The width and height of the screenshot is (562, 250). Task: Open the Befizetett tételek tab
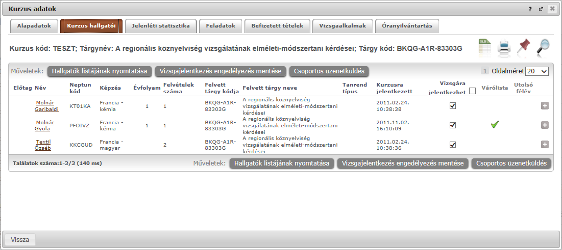[x=277, y=26]
